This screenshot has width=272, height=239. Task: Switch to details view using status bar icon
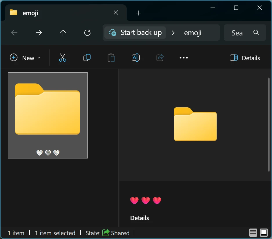[x=253, y=233]
